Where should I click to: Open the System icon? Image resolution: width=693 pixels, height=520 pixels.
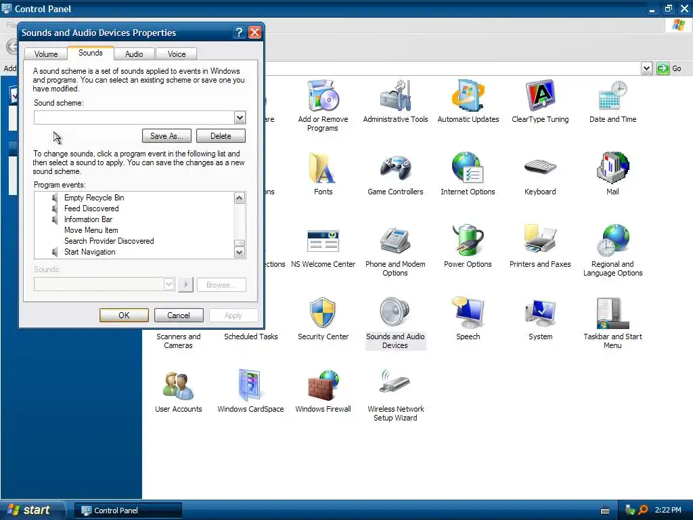[540, 313]
